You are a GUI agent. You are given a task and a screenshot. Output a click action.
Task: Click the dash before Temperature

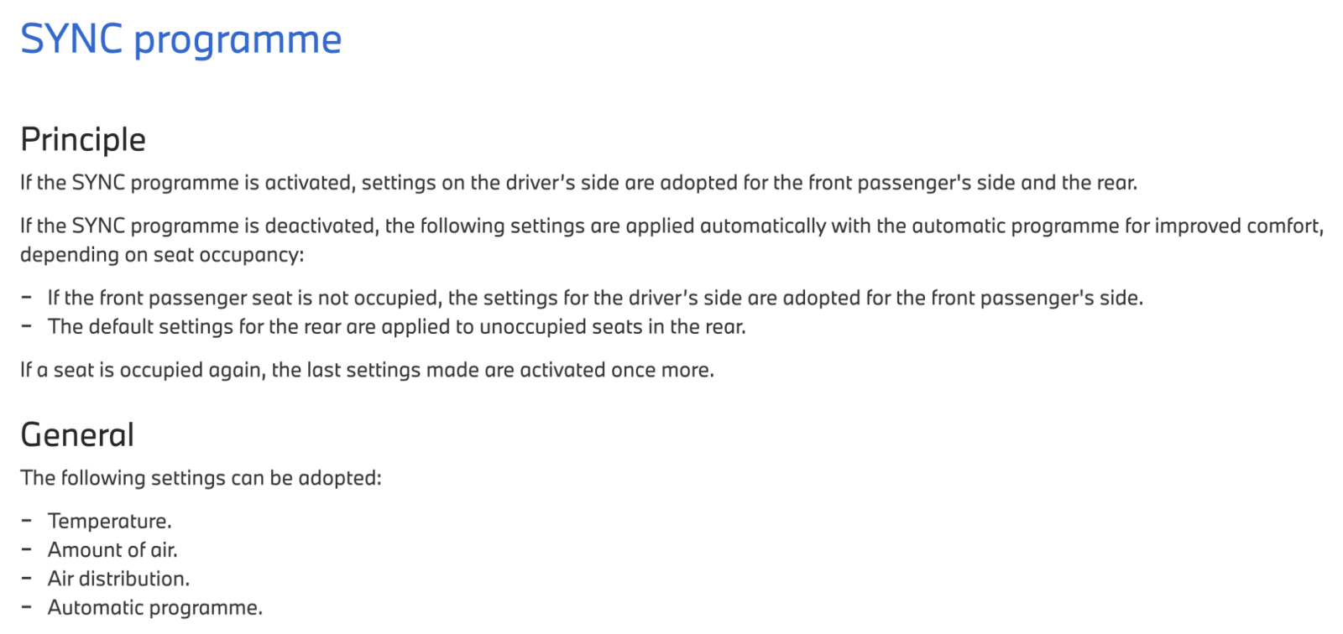[27, 521]
